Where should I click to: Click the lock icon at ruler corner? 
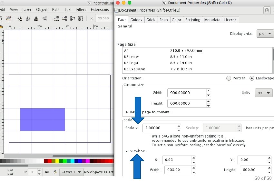point(1,26)
